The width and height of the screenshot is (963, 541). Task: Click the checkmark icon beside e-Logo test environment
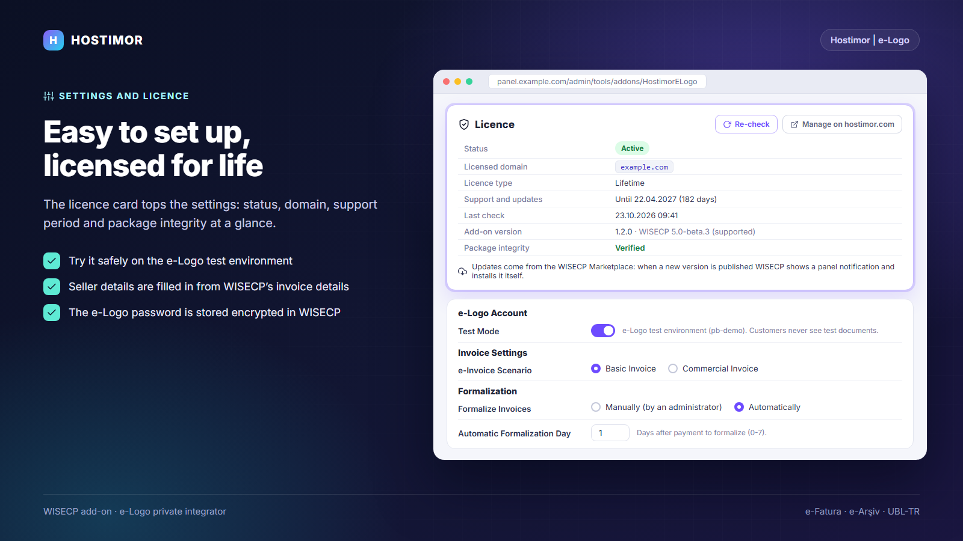(52, 261)
